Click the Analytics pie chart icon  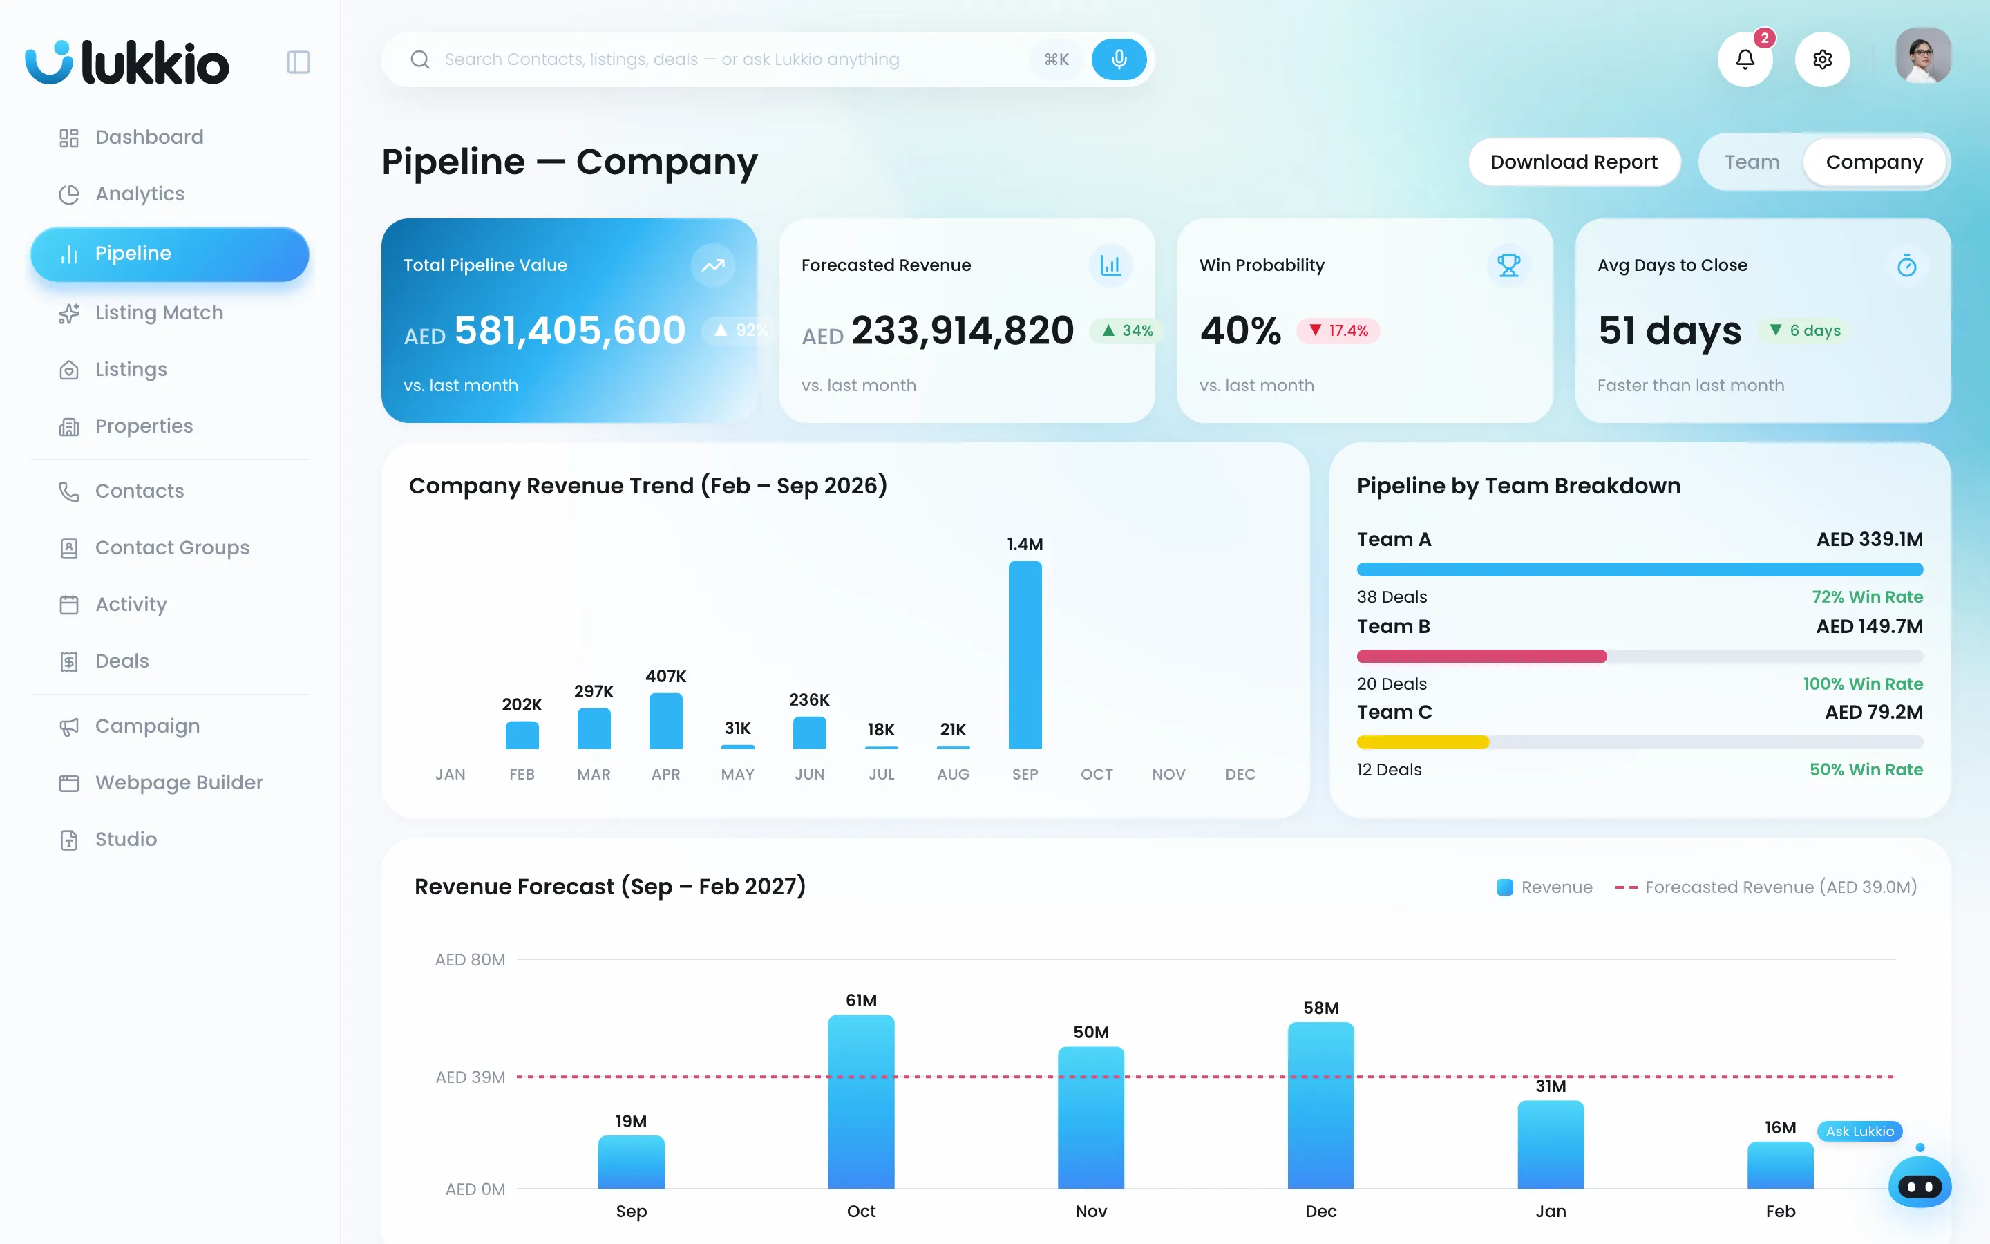69,194
